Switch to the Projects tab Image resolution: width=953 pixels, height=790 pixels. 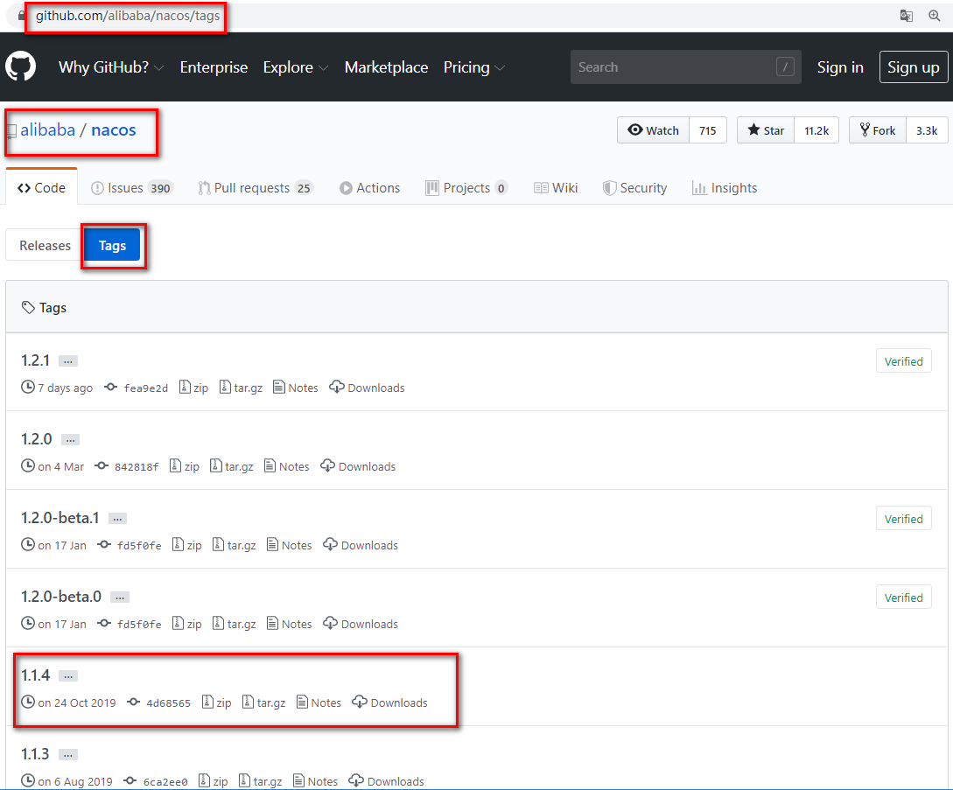coord(466,188)
